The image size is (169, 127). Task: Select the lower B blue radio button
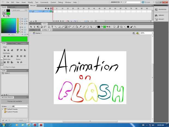pyautogui.click(x=20, y=32)
